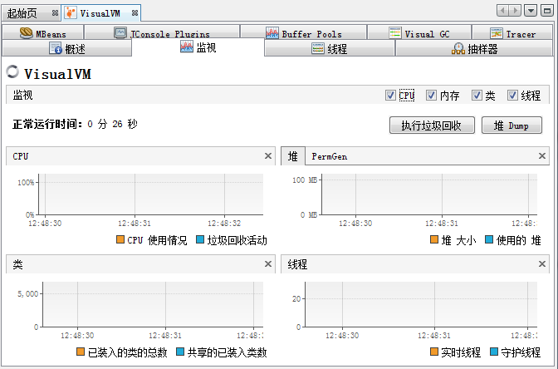Screen dimensions: 558x369
Task: Click the Tracer icon
Action: pyautogui.click(x=497, y=33)
